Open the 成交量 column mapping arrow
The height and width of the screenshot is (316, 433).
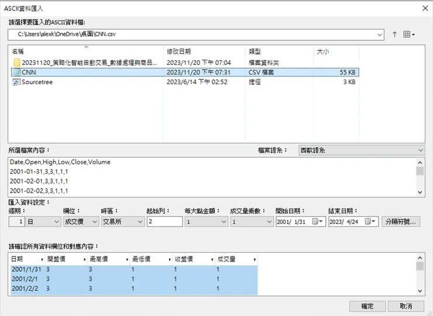click(255, 259)
